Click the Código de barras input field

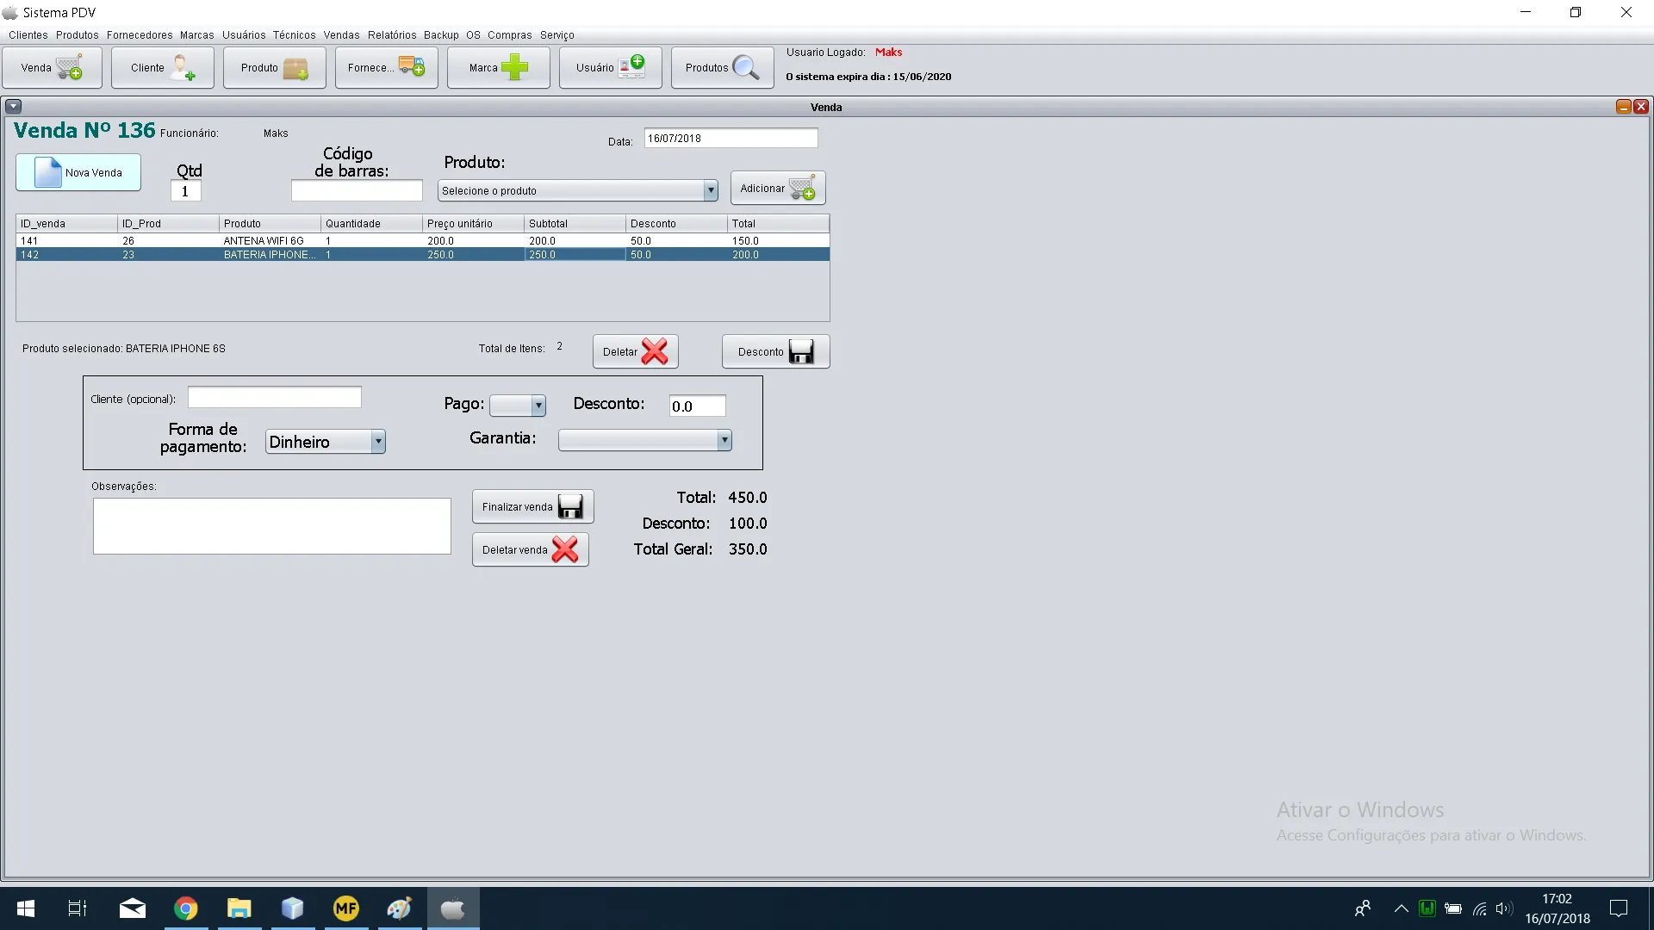[x=357, y=191]
